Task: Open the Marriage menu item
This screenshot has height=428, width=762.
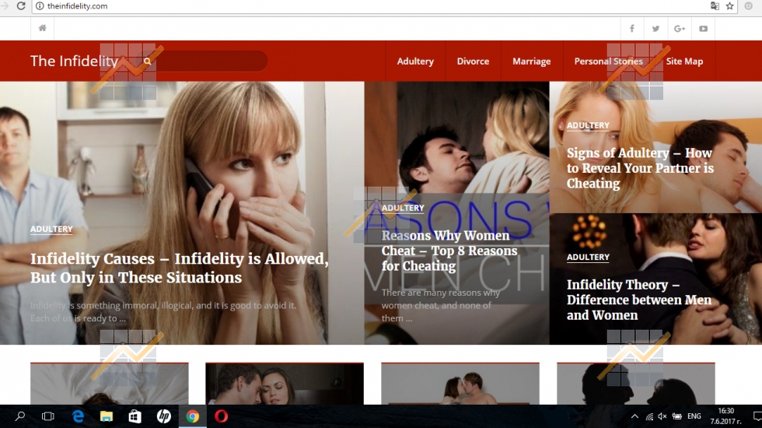Action: 532,61
